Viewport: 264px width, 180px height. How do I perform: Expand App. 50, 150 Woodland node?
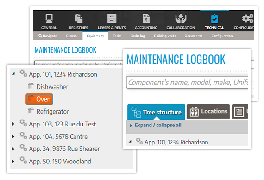click(13, 162)
